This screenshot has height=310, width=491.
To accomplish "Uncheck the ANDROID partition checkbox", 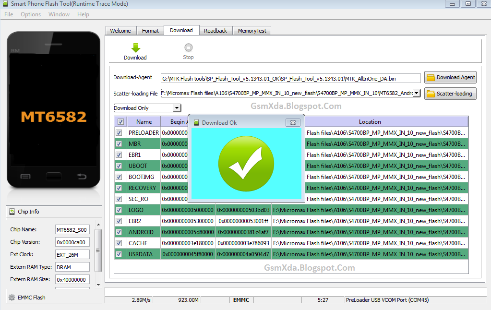I will point(119,232).
